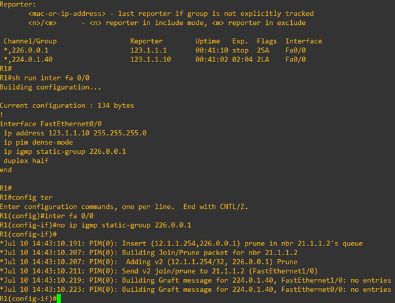Click the 'no ip igmp static-group' command
Screen dimensions: 395x303
(95, 225)
